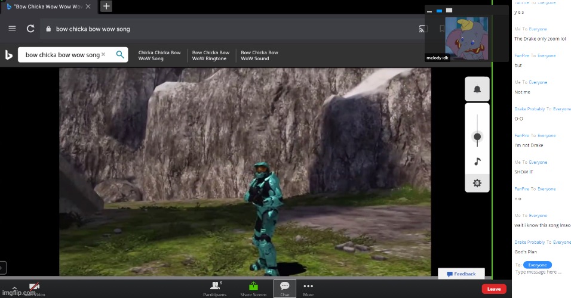
Task: Open the Everyone recipient dropdown
Action: [x=537, y=265]
